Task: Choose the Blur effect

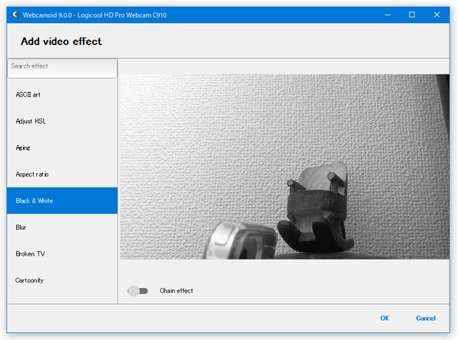Action: 62,227
